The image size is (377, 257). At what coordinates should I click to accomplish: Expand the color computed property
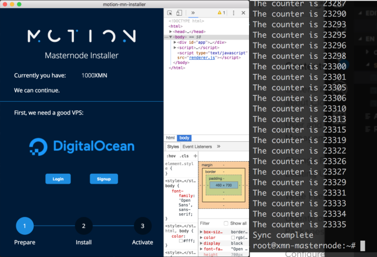tap(201, 238)
